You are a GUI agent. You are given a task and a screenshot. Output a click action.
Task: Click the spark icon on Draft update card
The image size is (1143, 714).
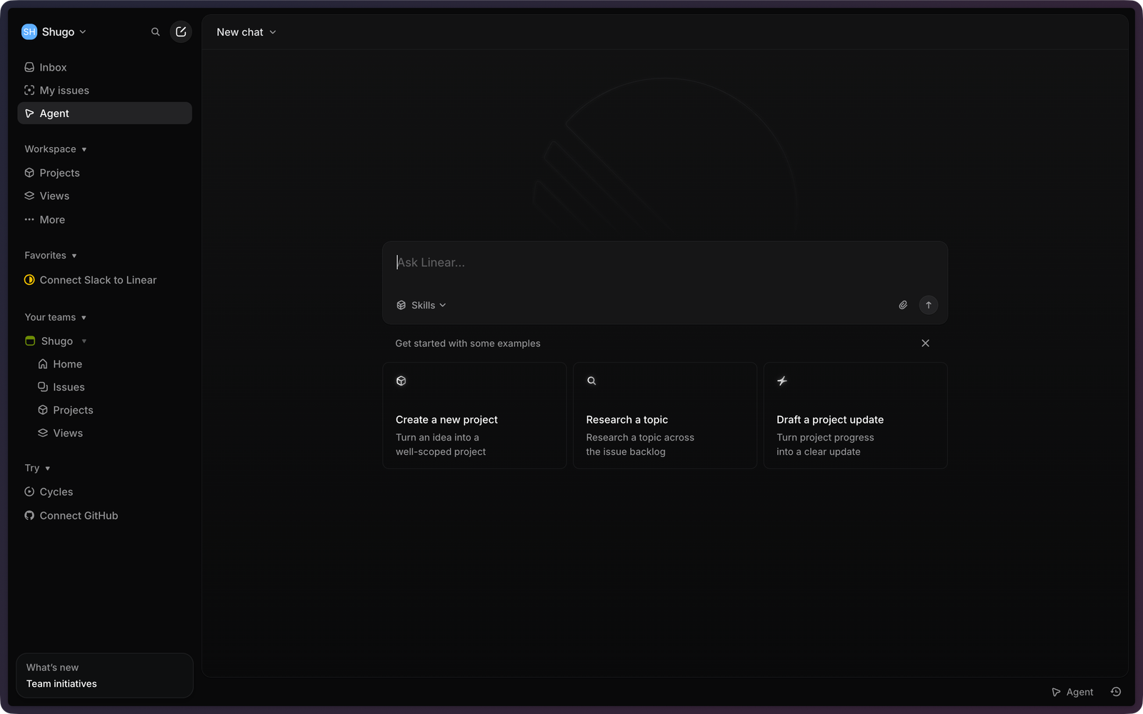pos(782,381)
